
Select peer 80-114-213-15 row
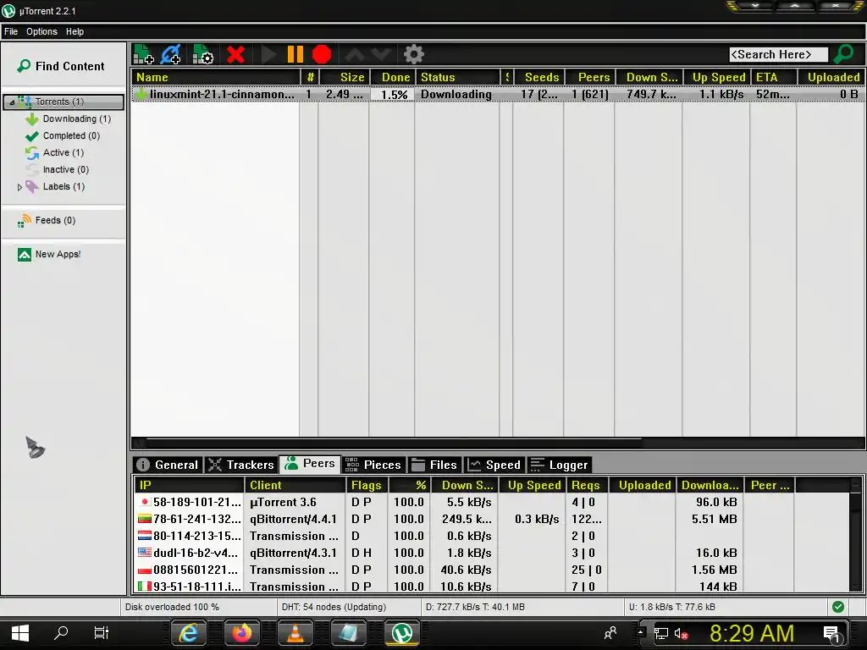(492, 536)
